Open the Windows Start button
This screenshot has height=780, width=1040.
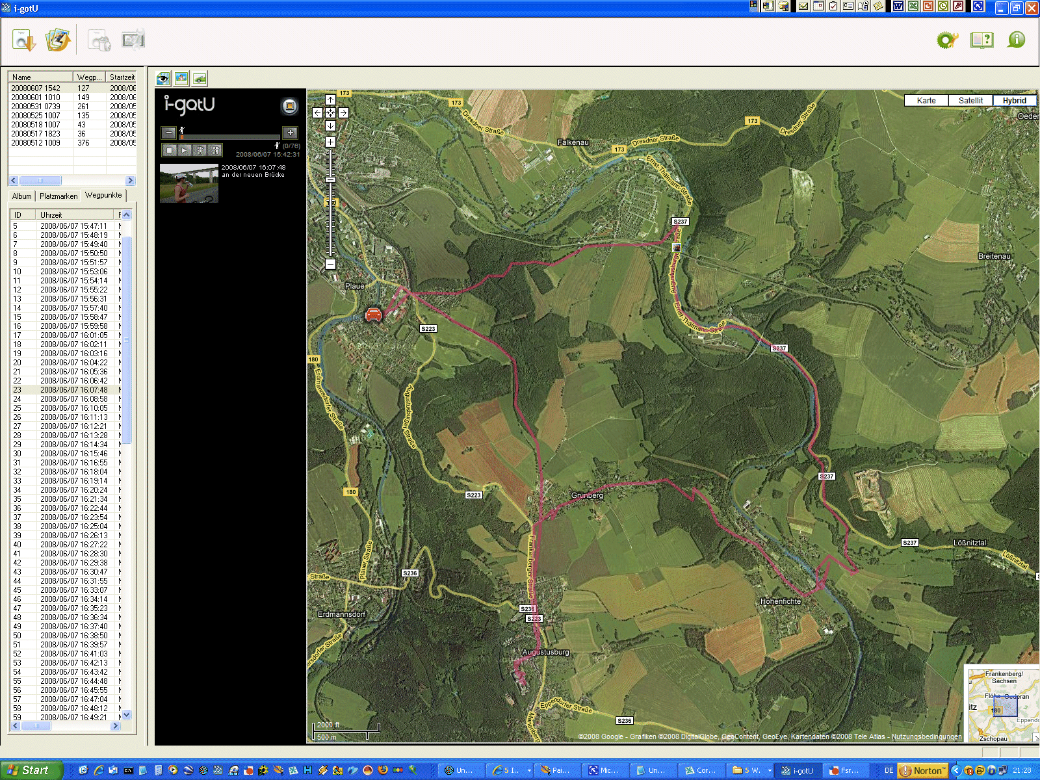pos(31,770)
